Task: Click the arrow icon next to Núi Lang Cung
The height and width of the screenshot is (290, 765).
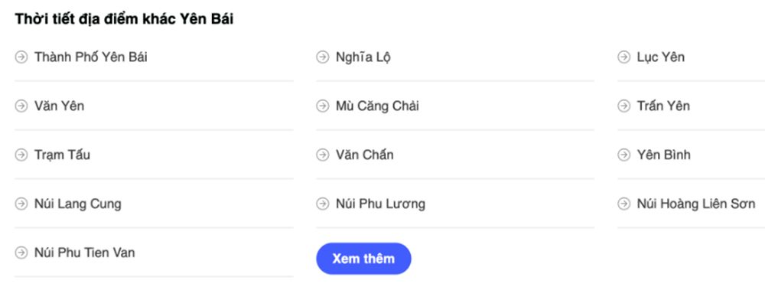Action: point(21,204)
